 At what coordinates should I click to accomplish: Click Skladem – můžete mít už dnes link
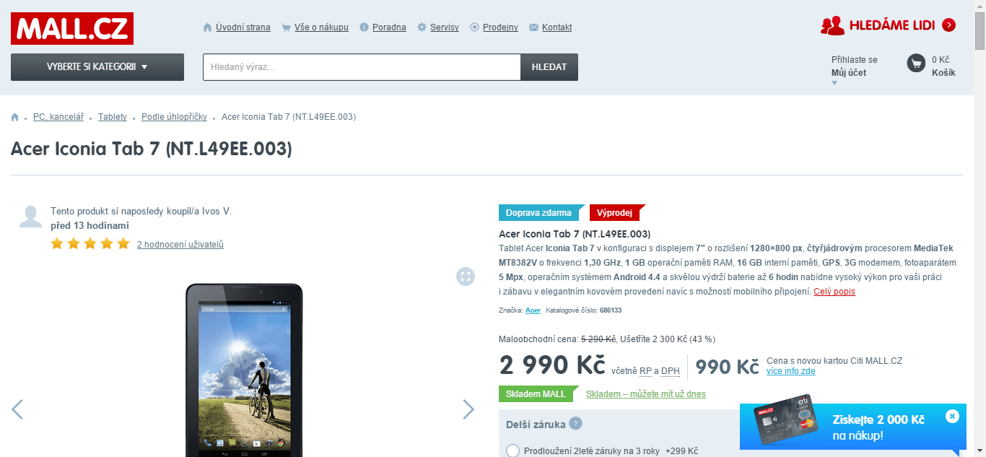(646, 394)
